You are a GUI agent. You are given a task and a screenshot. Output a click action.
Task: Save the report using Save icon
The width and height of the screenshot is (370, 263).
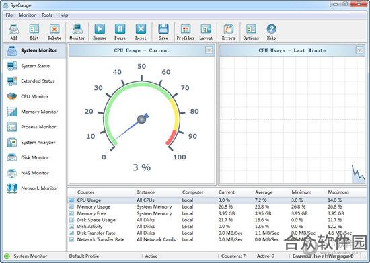tap(163, 32)
